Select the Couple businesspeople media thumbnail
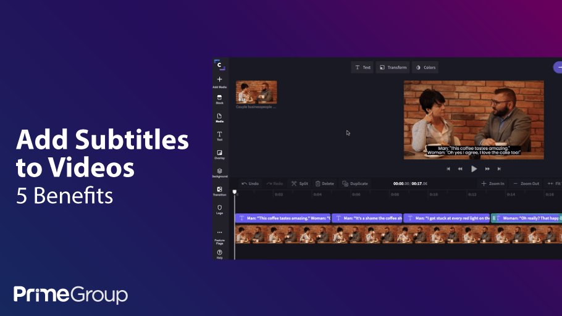This screenshot has height=316, width=562. pyautogui.click(x=256, y=92)
